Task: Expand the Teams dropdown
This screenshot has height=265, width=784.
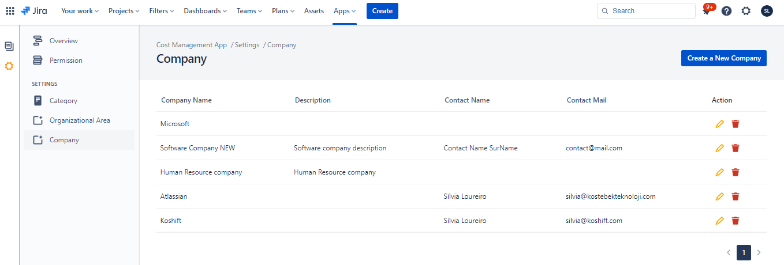Action: tap(249, 11)
